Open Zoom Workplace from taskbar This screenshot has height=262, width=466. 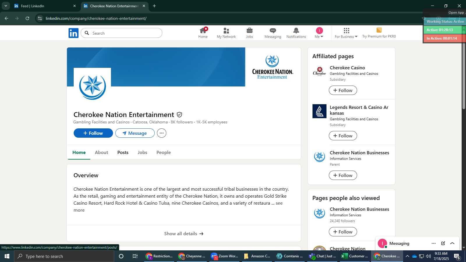click(x=225, y=256)
